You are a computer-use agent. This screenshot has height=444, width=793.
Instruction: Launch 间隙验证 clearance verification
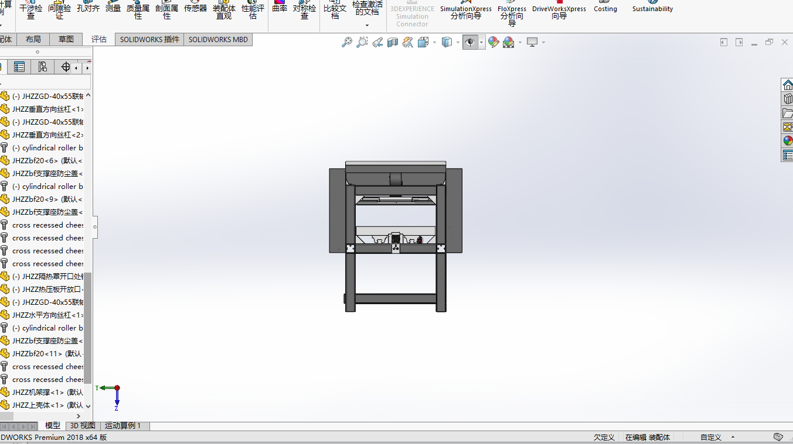coord(59,9)
